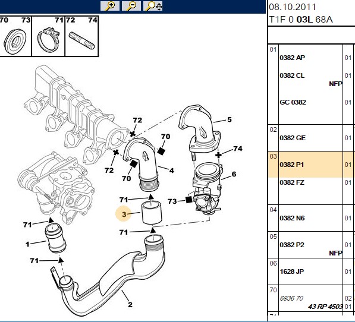Click callout number 73 on the diagram
Screen dimensions: 355x322
[x=172, y=201]
